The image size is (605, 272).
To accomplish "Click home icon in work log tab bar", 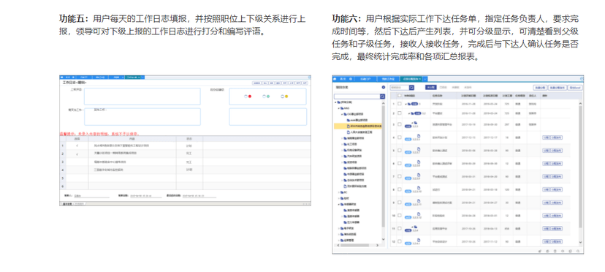I will click(x=61, y=78).
